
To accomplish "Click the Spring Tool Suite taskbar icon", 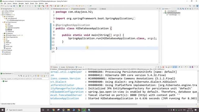I will click(84, 110).
